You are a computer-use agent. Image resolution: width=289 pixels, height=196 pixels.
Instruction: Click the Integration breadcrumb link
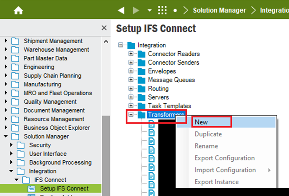274,10
